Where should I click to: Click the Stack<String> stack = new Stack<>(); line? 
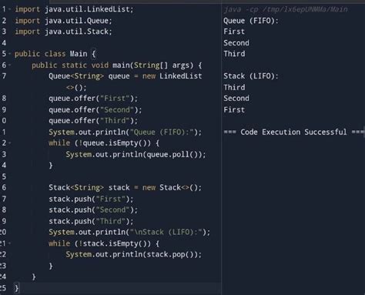tap(126, 188)
